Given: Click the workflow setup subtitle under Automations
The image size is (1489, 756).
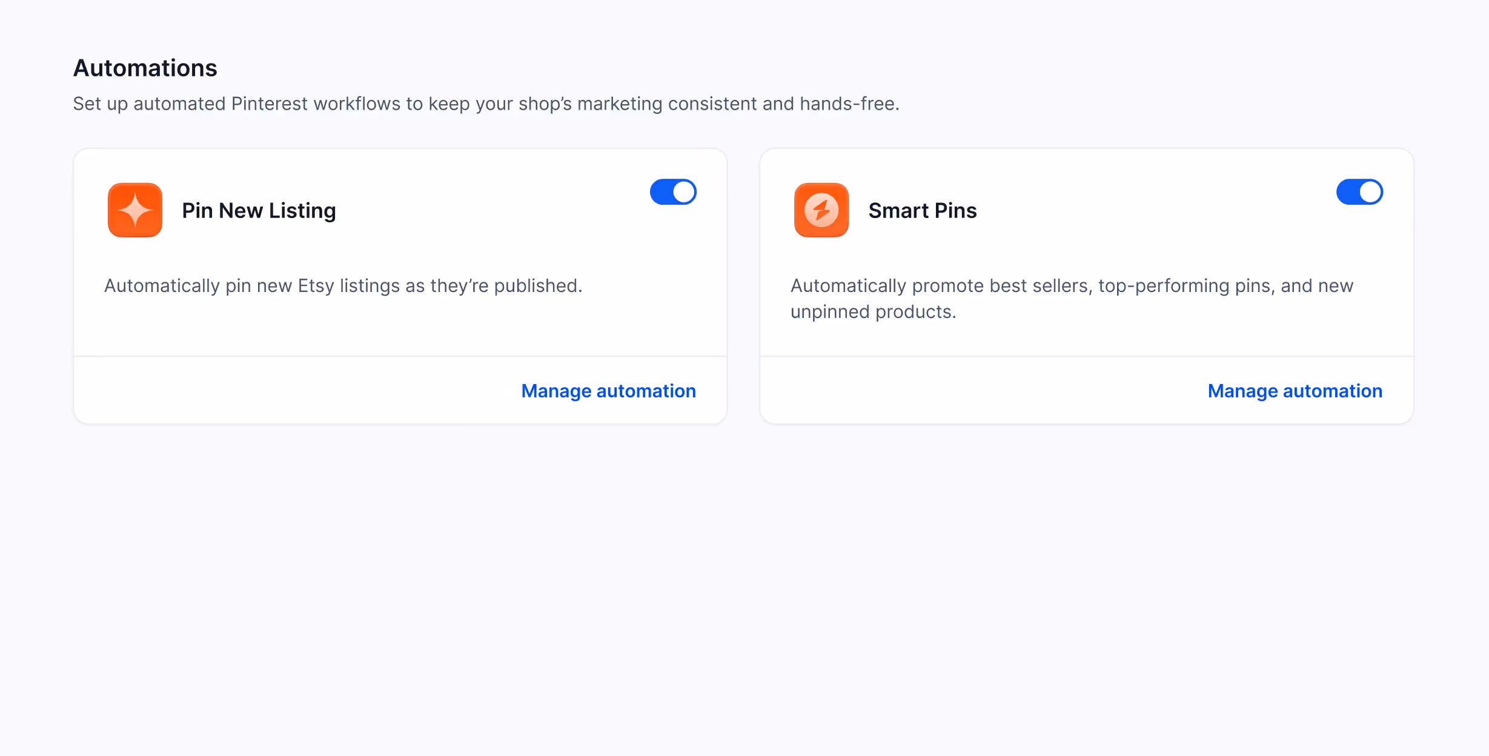Looking at the screenshot, I should pyautogui.click(x=486, y=103).
